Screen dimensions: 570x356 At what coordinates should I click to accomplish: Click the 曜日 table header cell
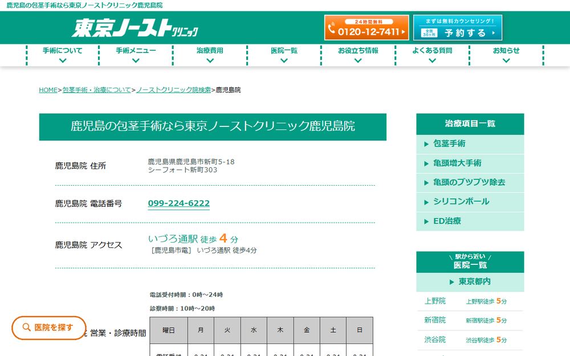169,330
